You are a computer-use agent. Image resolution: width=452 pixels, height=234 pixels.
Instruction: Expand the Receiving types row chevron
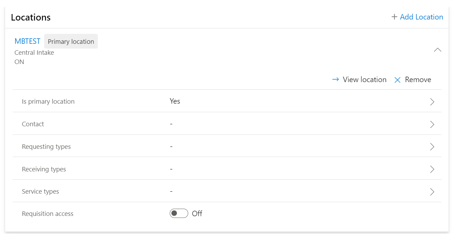click(x=432, y=169)
